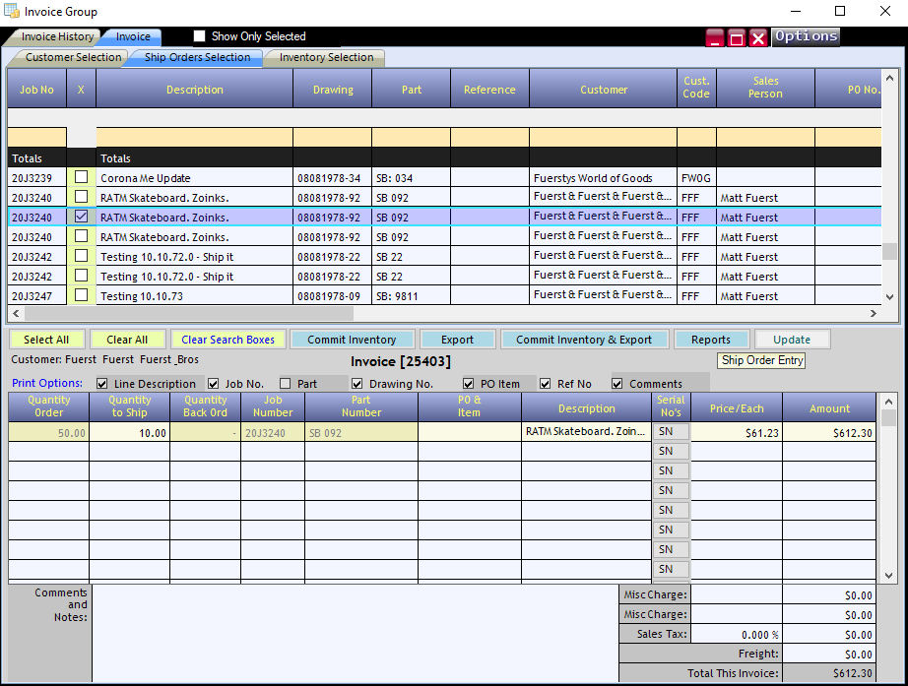Viewport: 908px width, 686px height.
Task: Click the SB: 9811 part cell
Action: pyautogui.click(x=411, y=296)
